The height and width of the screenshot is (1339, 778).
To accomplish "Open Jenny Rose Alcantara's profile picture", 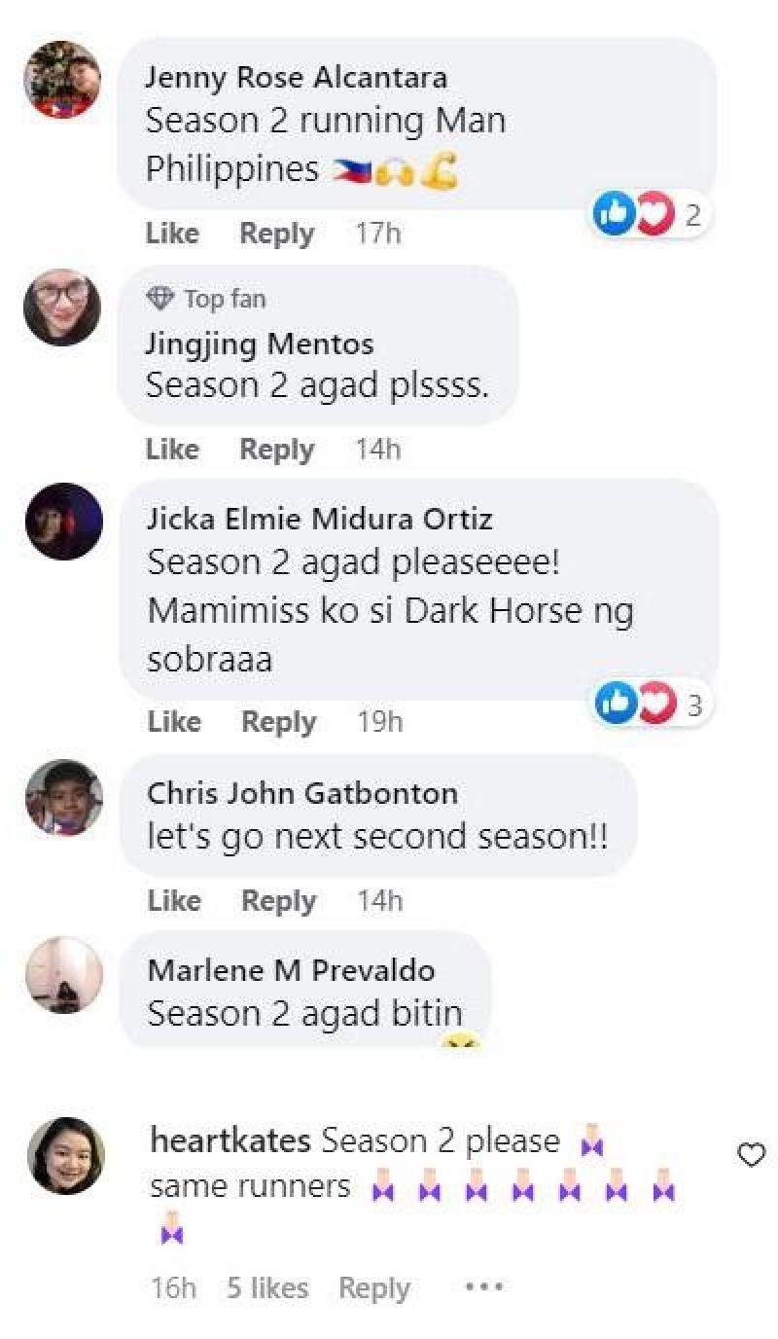I will [62, 79].
